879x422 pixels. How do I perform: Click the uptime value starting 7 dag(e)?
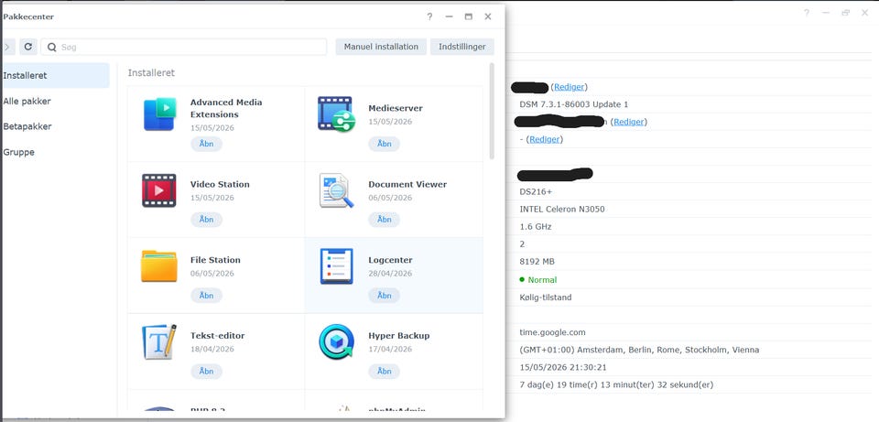[x=616, y=385]
